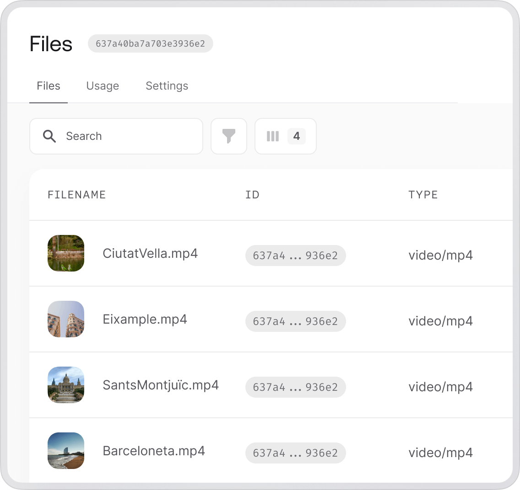Focus the Search input field

point(116,136)
